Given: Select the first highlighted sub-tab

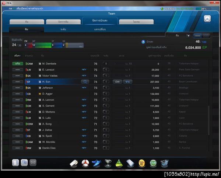Looking at the screenshot, I should point(27,29).
